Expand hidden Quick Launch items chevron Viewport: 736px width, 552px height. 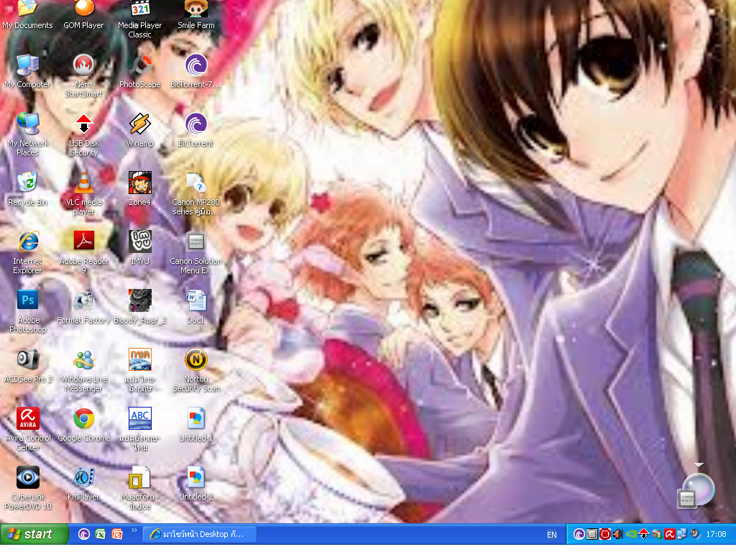click(134, 531)
